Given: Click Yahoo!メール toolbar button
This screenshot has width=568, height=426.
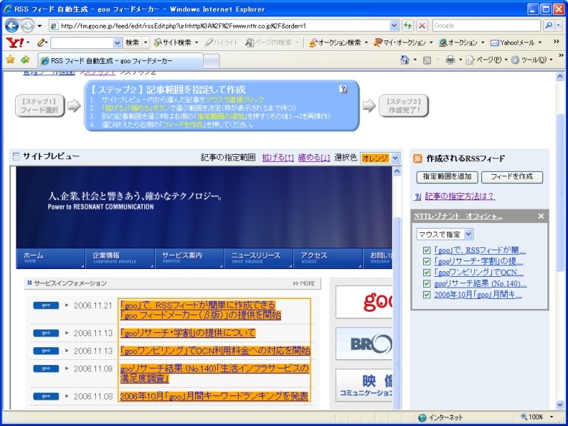Looking at the screenshot, I should click(x=512, y=43).
